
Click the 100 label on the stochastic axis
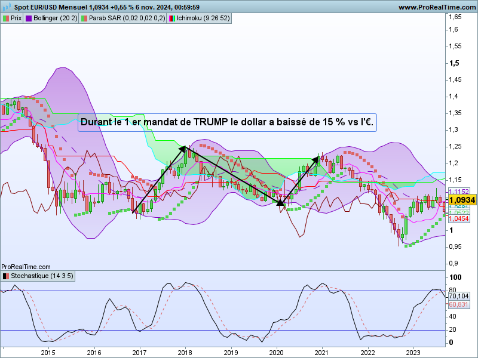click(455, 277)
